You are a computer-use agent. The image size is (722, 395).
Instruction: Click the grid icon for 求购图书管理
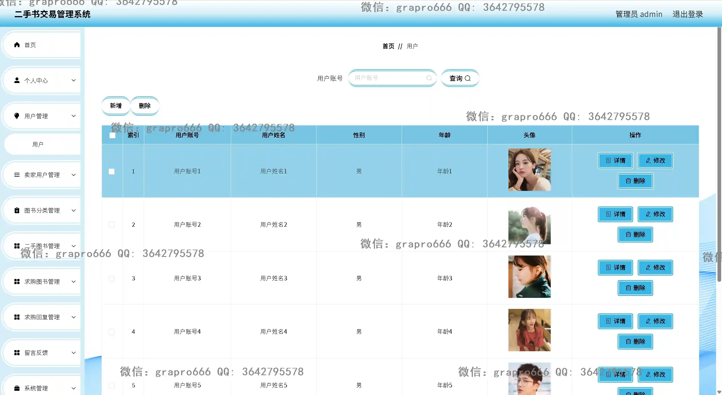(17, 281)
